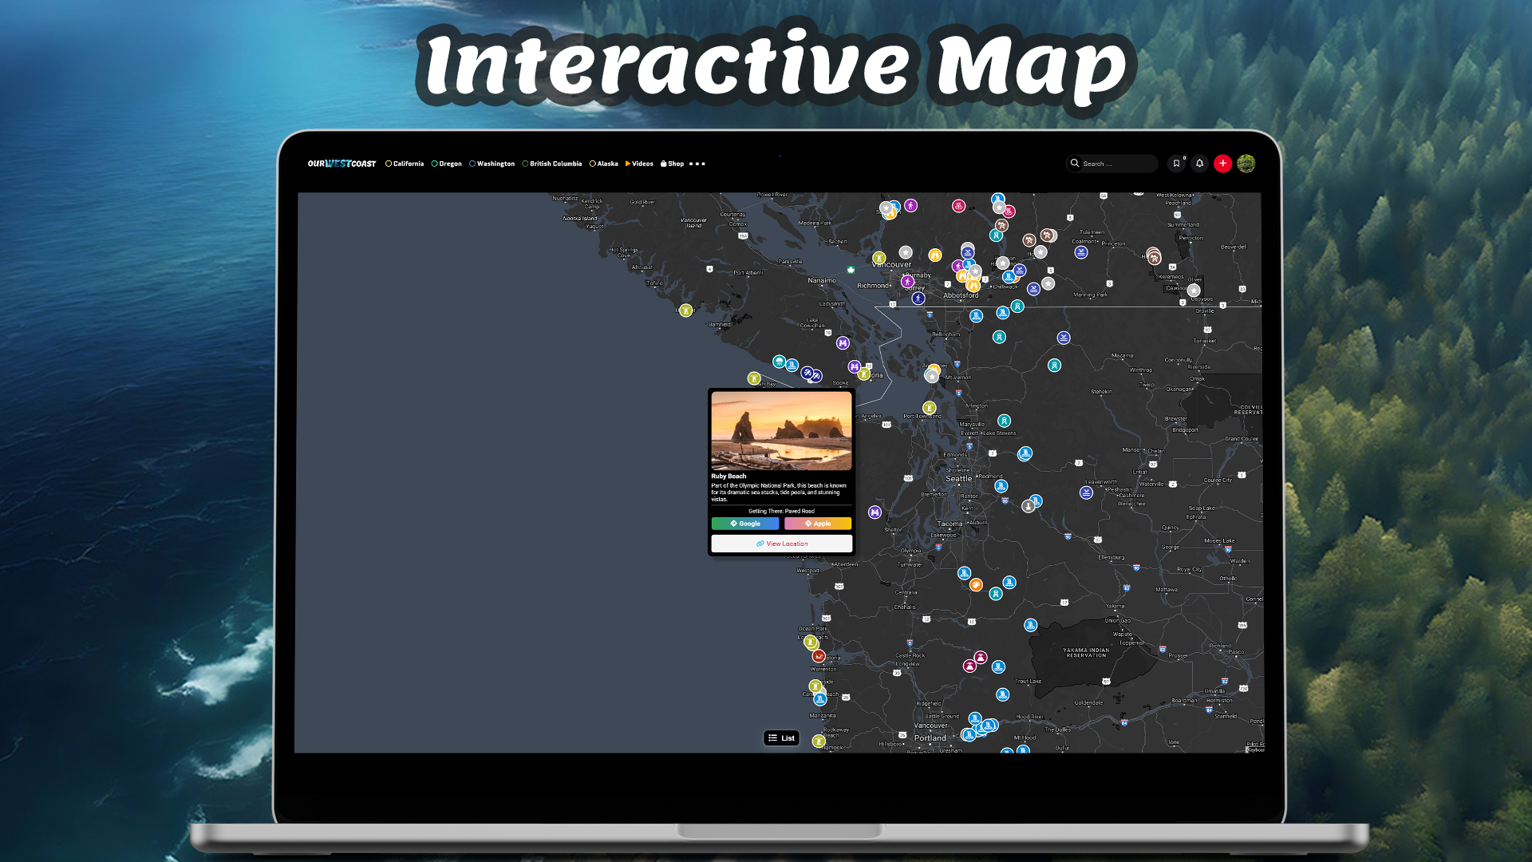
Task: Click the red plus add button
Action: (1222, 164)
